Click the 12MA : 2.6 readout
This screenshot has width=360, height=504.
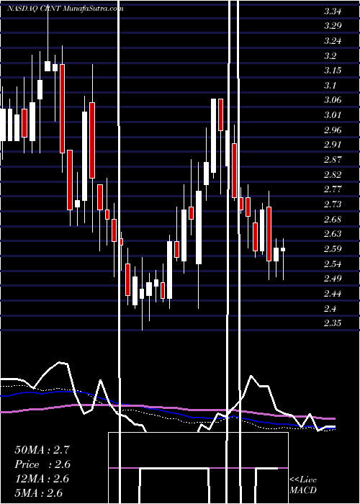click(42, 479)
